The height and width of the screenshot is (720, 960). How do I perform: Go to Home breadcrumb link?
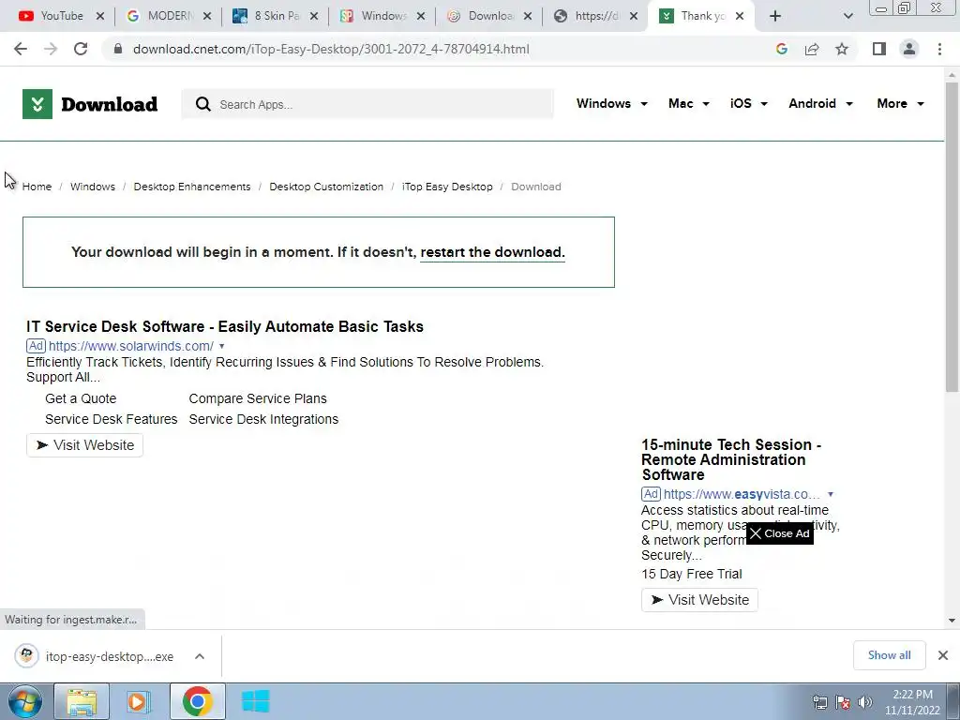[x=37, y=187]
